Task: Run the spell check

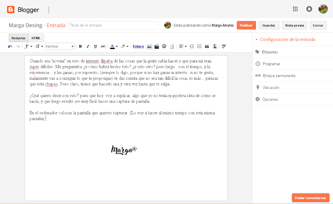Action: [223, 46]
